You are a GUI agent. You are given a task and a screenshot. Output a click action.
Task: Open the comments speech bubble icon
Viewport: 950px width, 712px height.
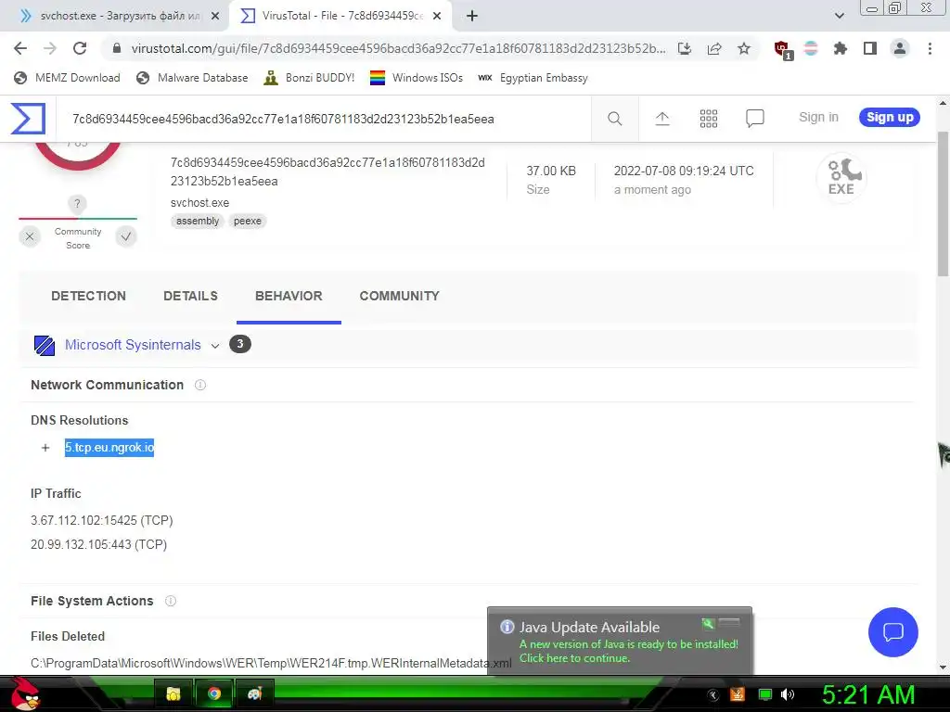click(755, 118)
